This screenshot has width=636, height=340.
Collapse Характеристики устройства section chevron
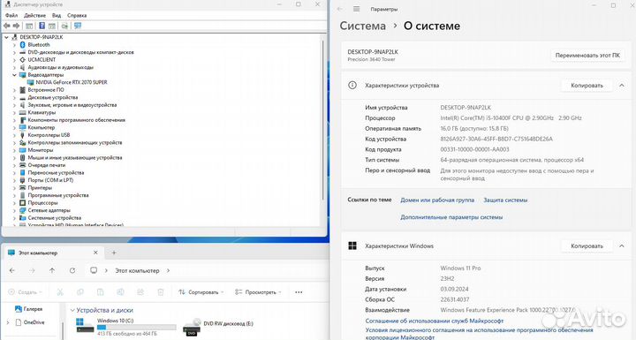tap(622, 86)
